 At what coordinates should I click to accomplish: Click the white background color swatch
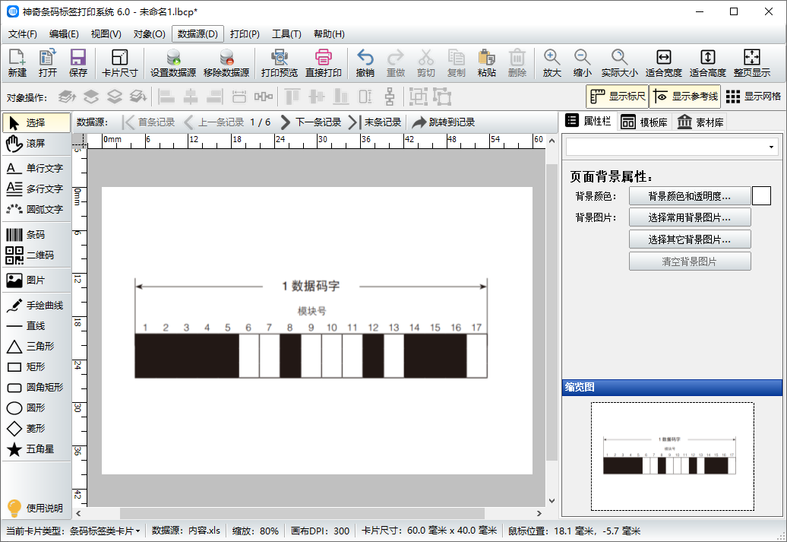click(x=761, y=196)
